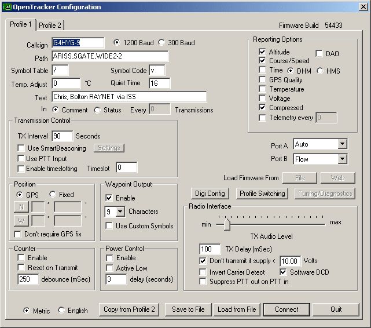The image size is (371, 328).
Task: Click the TX Delay mSec field
Action: [210, 249]
